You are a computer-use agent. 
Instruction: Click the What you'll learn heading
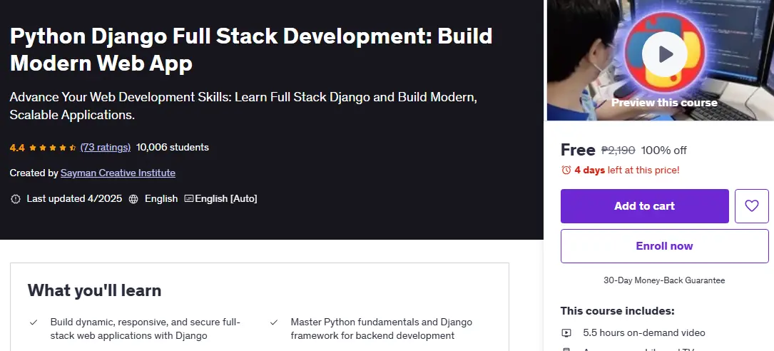pyautogui.click(x=94, y=290)
